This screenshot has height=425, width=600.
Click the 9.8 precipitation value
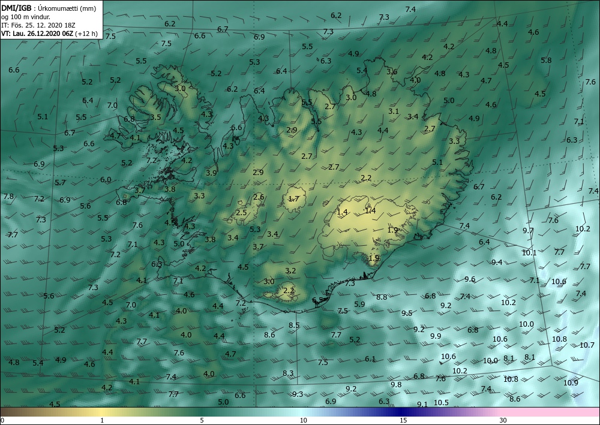click(396, 384)
